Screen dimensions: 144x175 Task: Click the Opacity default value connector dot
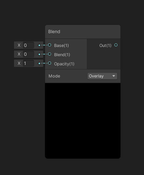[x=39, y=63]
